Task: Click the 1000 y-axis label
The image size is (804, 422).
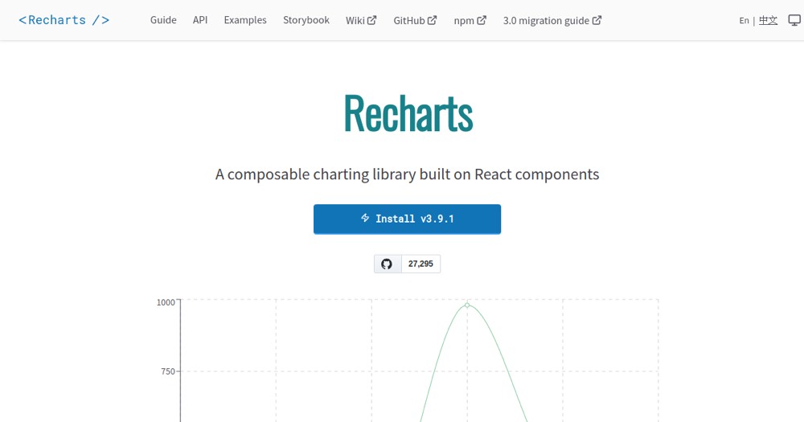Action: 166,302
